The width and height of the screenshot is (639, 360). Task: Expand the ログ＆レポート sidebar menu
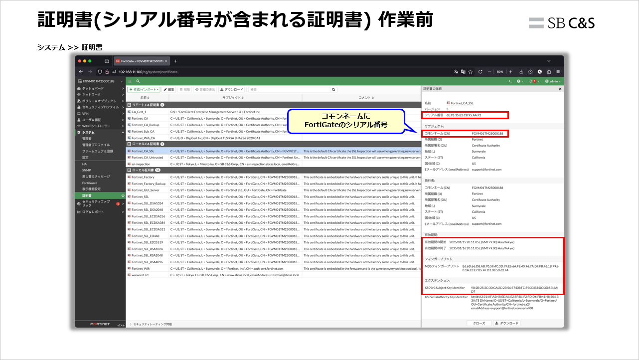pos(100,212)
